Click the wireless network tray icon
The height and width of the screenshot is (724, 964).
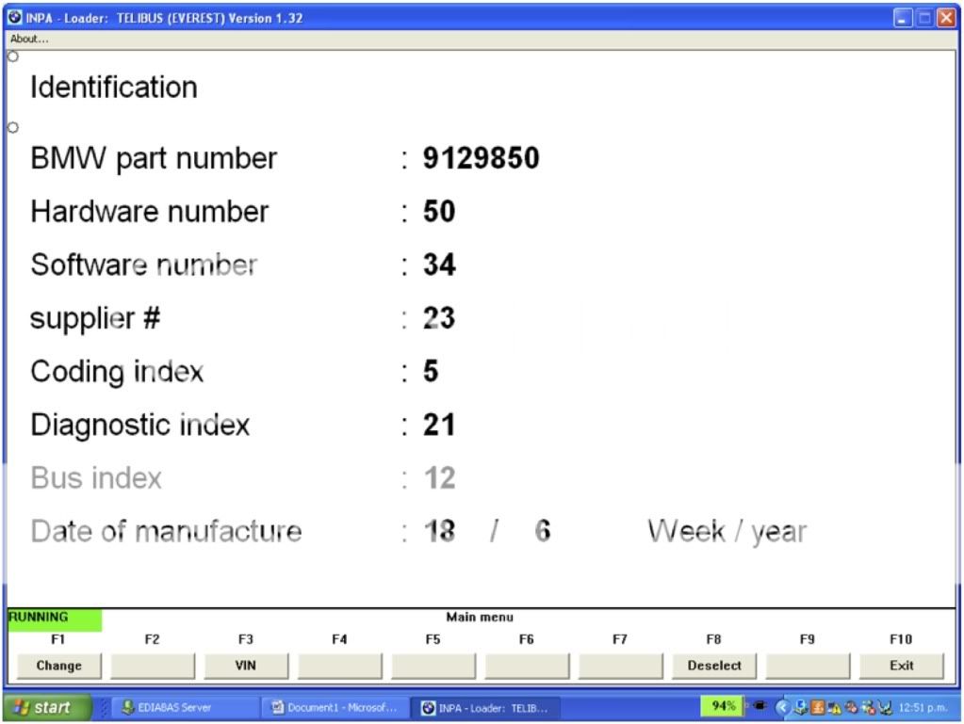[x=884, y=708]
